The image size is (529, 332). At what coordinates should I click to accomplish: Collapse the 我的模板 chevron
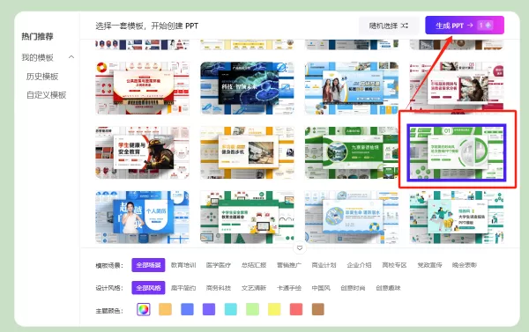(x=71, y=57)
